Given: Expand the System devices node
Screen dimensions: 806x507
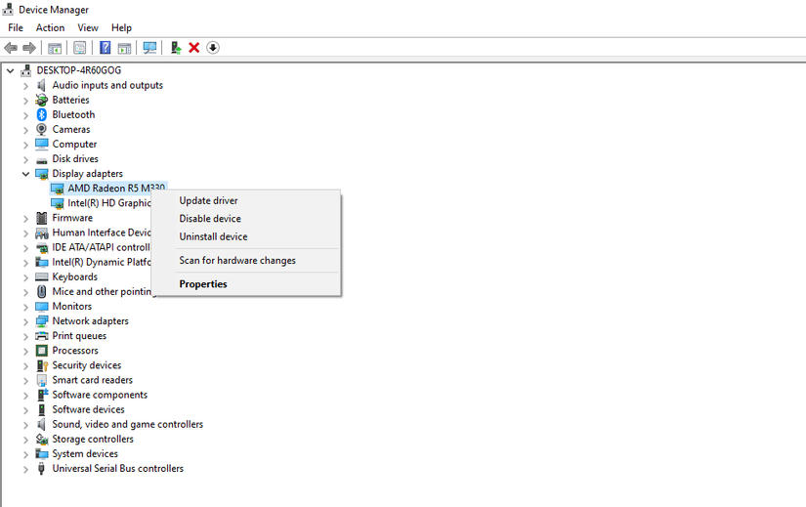Looking at the screenshot, I should point(25,454).
